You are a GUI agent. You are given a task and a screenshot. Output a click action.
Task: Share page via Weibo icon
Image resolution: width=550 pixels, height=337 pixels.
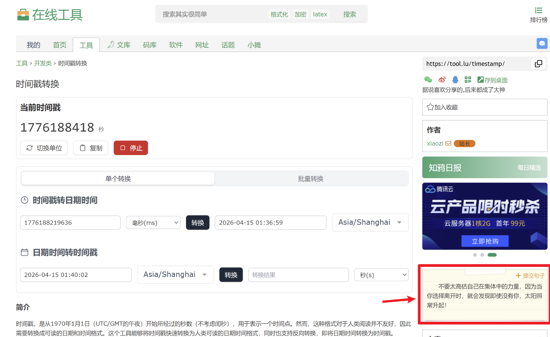point(442,79)
